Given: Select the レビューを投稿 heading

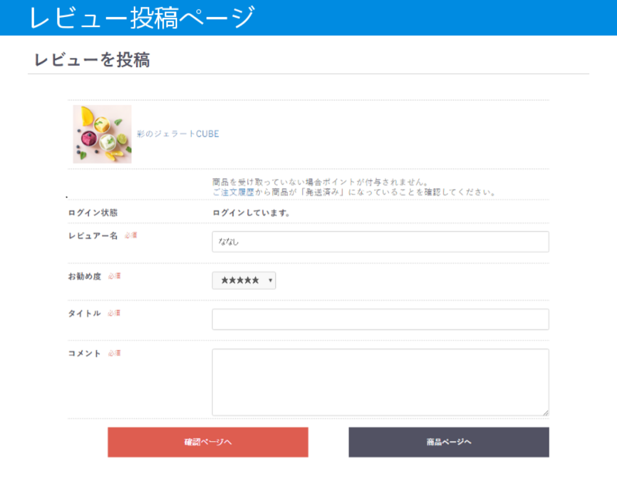Looking at the screenshot, I should tap(92, 60).
